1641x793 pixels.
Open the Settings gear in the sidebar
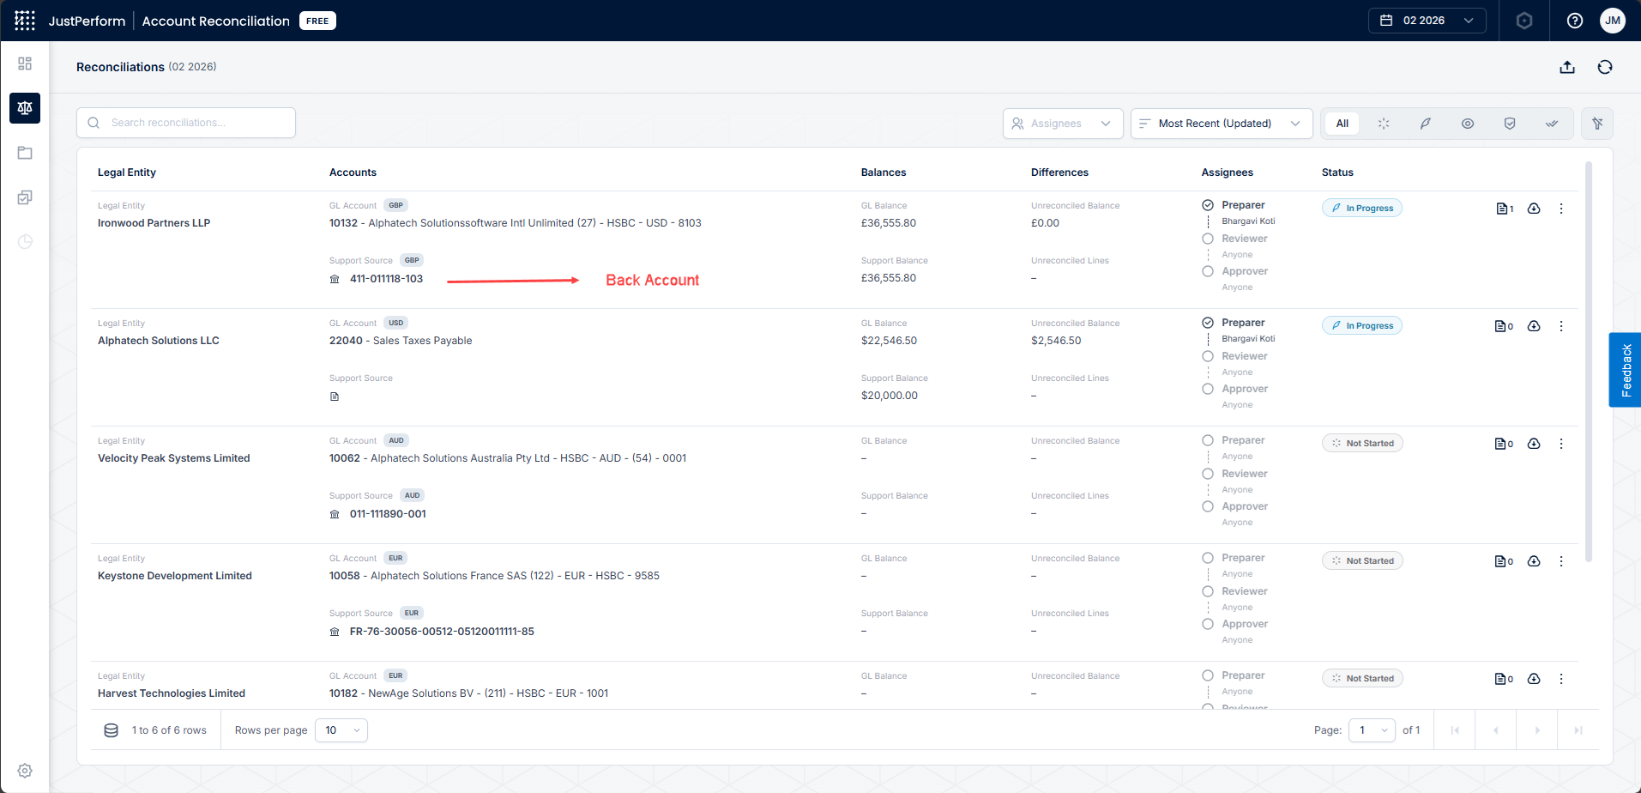coord(25,771)
